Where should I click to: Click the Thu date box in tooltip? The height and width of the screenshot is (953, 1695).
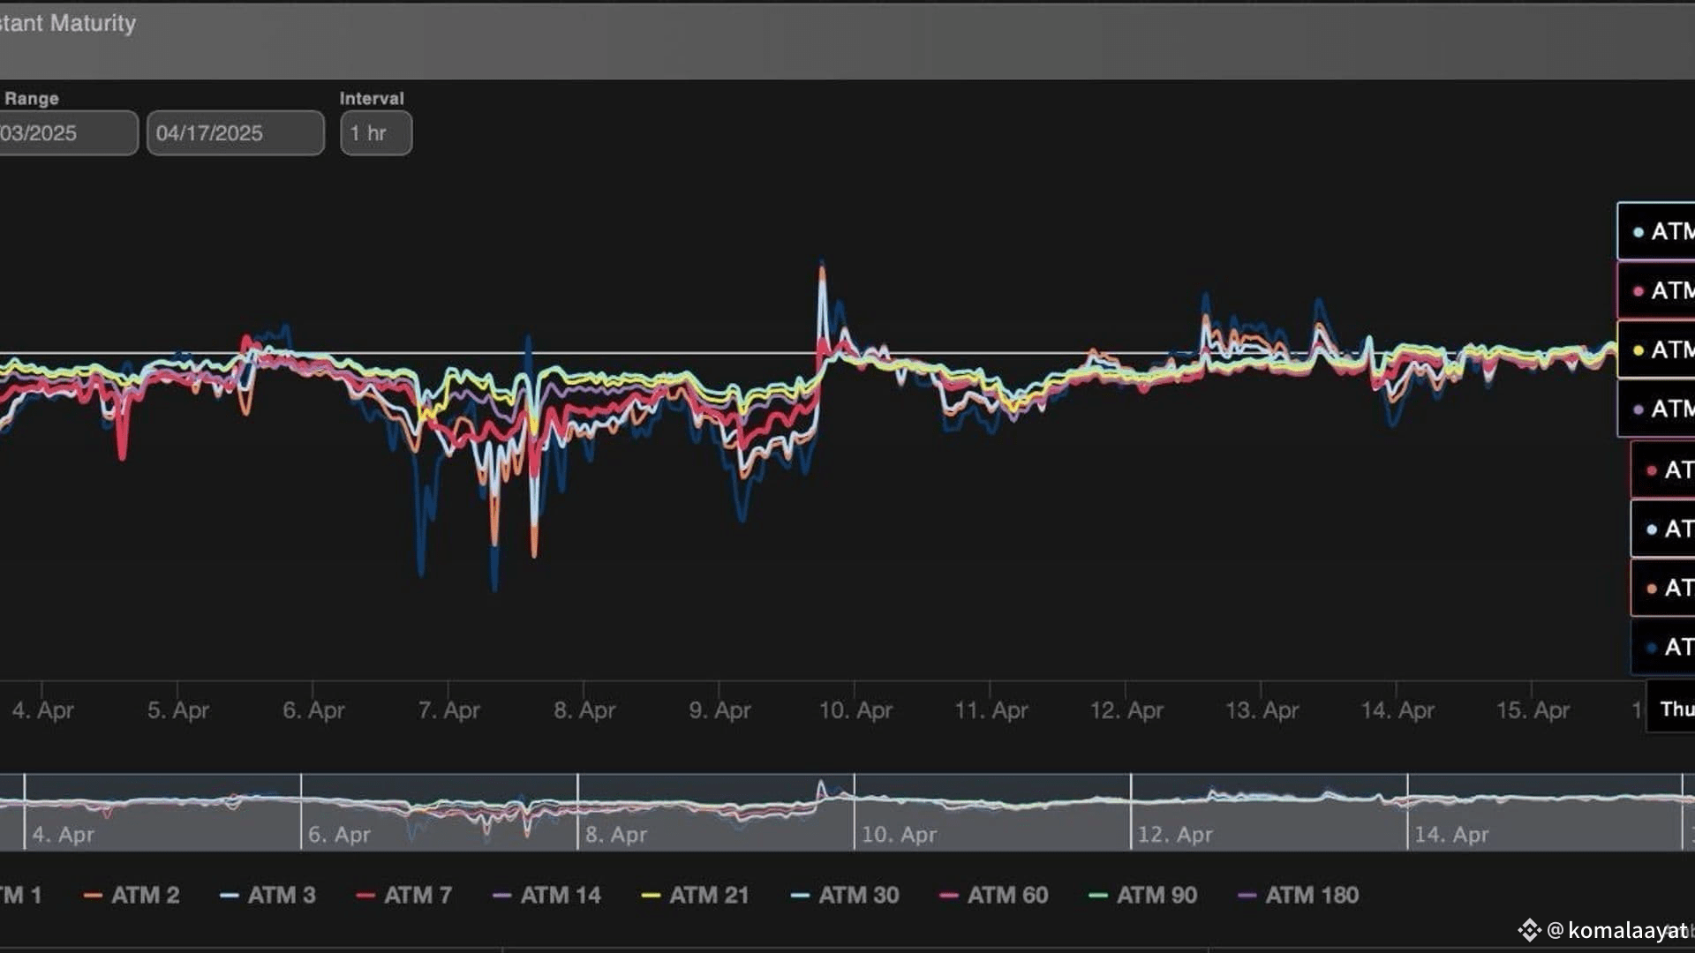[1671, 709]
